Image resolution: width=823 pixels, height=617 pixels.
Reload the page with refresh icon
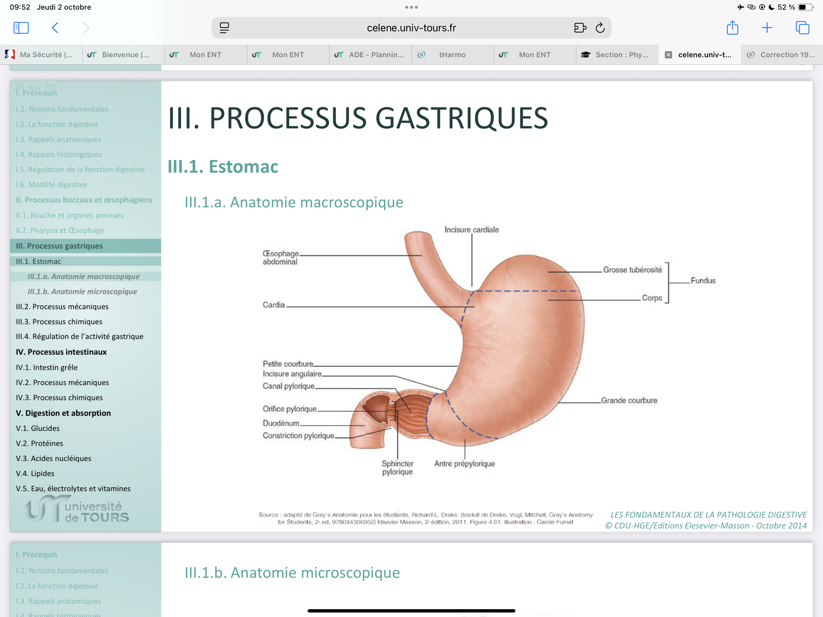click(600, 28)
